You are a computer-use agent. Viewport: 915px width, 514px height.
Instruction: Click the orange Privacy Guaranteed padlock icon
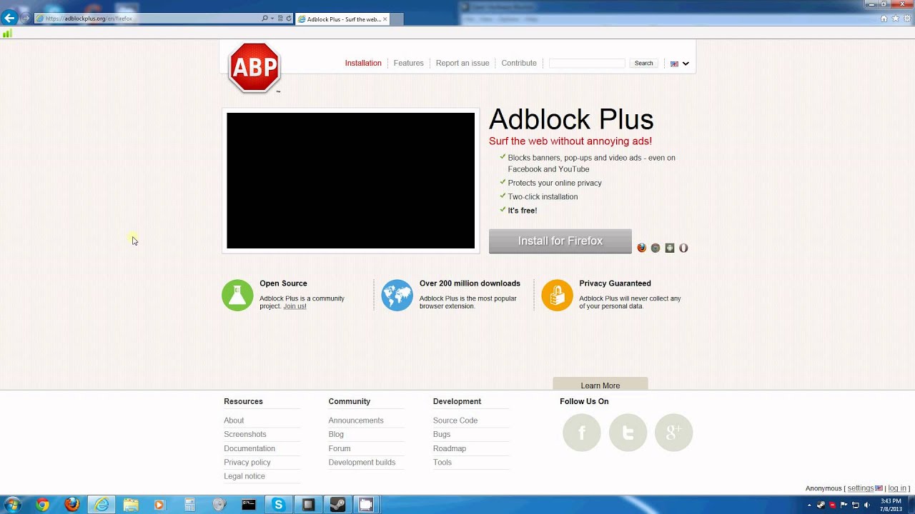point(557,295)
